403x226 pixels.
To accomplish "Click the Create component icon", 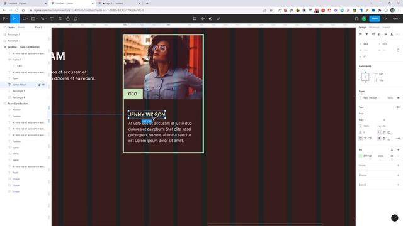I will pos(203,18).
